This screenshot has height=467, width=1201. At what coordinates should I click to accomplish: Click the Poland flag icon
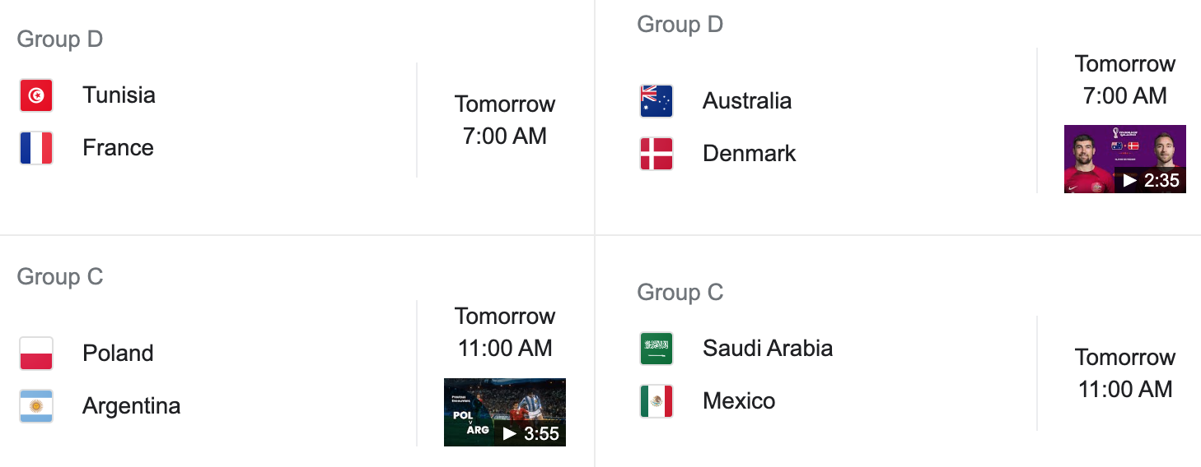[x=36, y=354]
